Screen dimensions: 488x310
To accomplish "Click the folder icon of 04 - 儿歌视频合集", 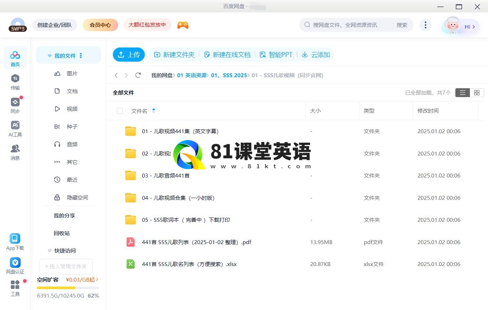I will [131, 198].
